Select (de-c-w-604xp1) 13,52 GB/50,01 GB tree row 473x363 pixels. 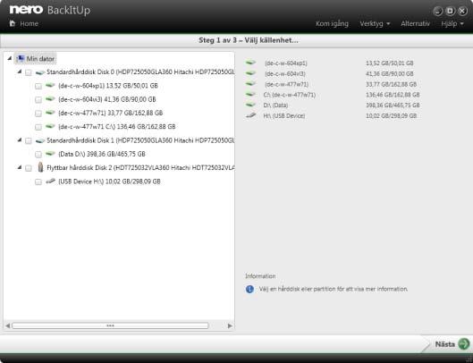(108, 86)
